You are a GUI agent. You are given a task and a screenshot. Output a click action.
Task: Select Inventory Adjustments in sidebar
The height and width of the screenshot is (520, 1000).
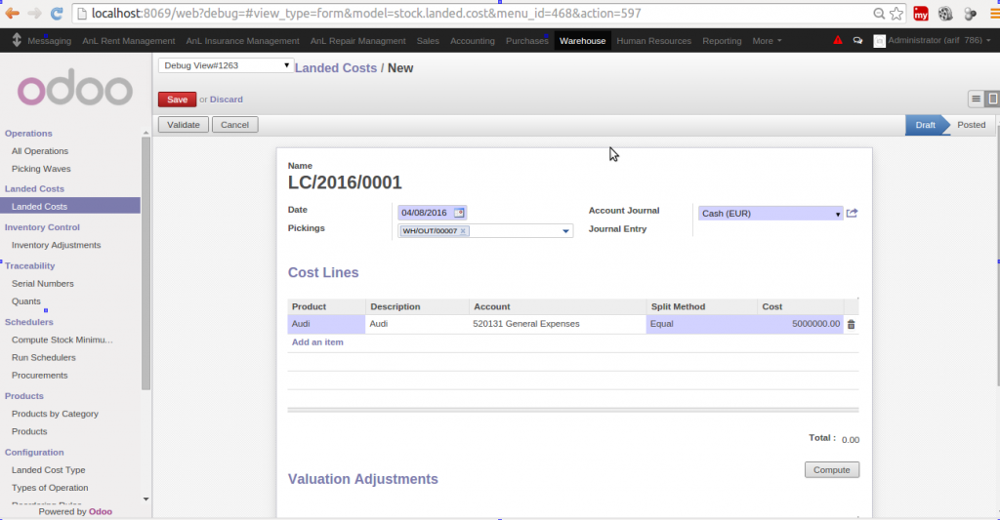point(56,245)
